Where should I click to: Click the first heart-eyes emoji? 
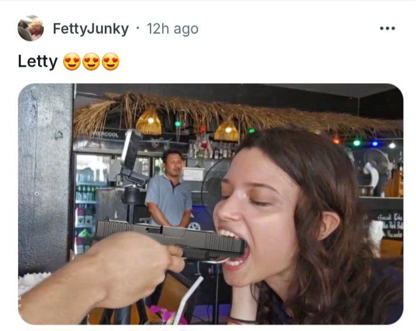(72, 62)
